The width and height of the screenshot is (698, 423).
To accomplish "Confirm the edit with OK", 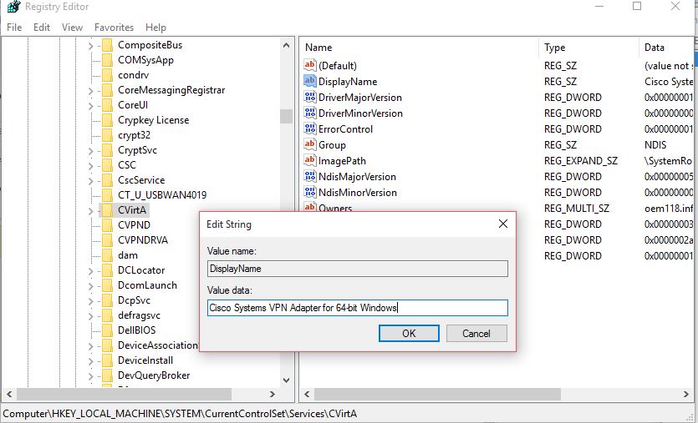I will pos(409,333).
